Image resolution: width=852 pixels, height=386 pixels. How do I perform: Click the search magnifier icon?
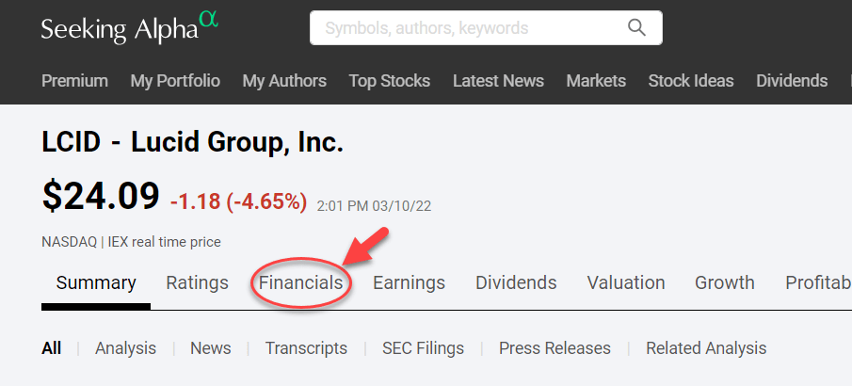pyautogui.click(x=637, y=27)
